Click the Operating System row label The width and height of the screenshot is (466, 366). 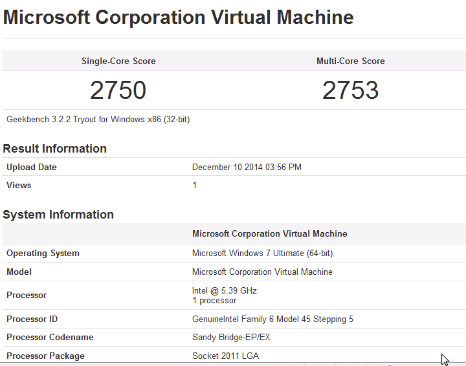[x=43, y=253]
